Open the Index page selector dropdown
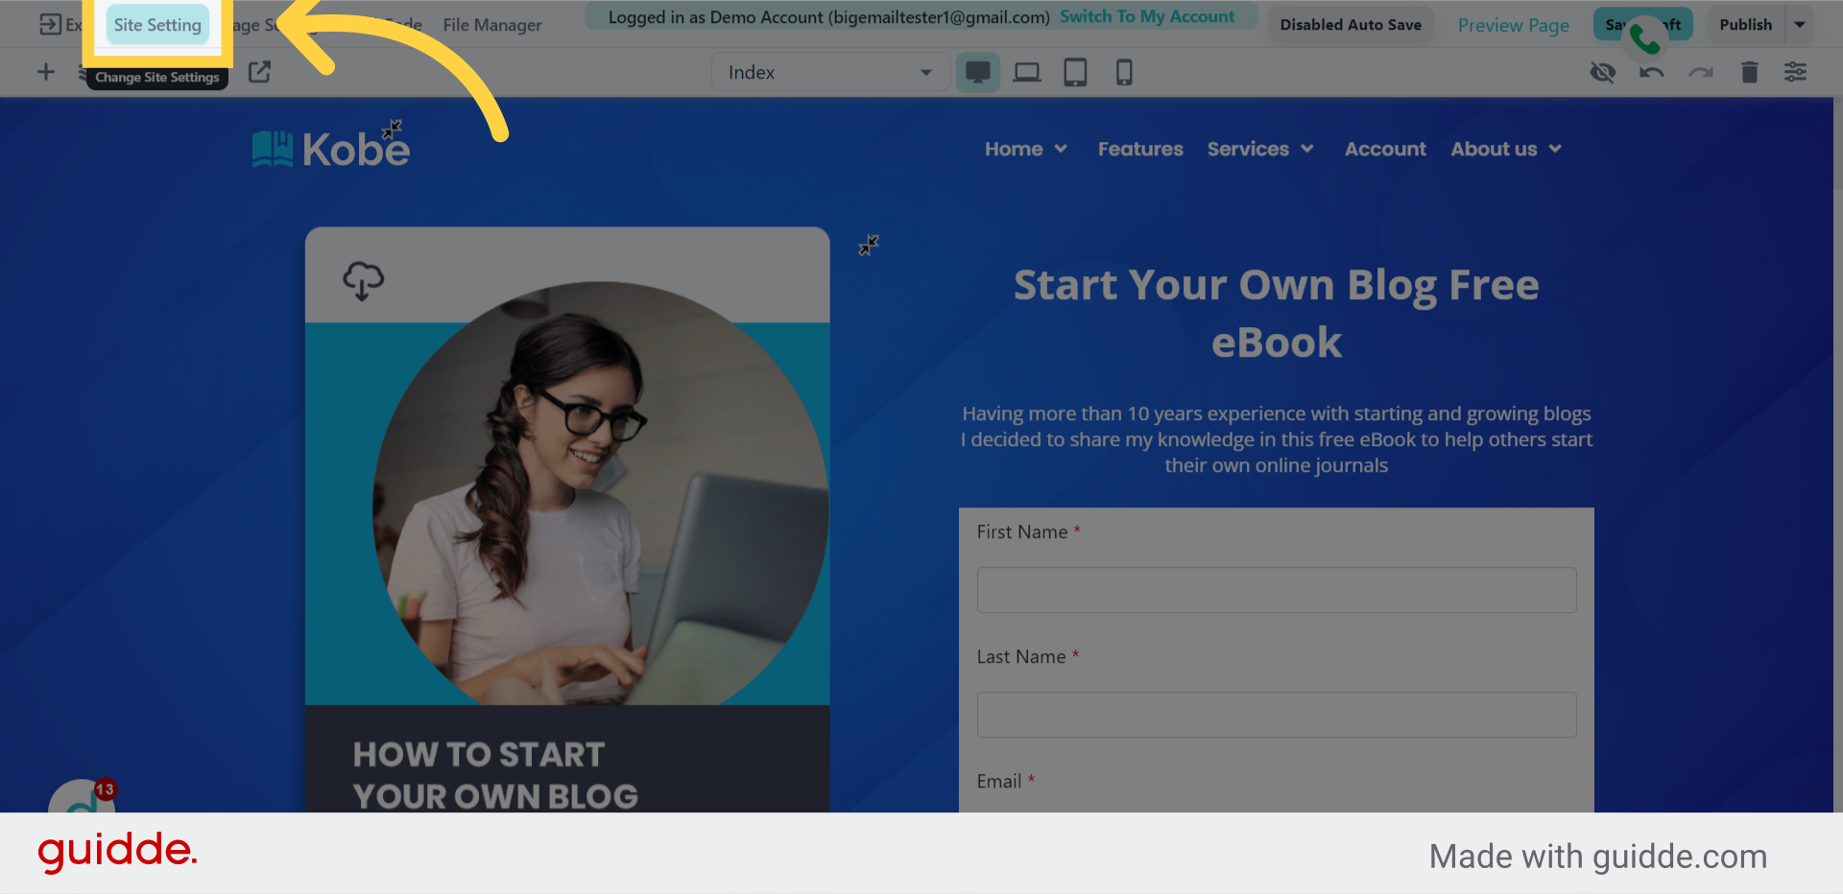 tap(830, 72)
